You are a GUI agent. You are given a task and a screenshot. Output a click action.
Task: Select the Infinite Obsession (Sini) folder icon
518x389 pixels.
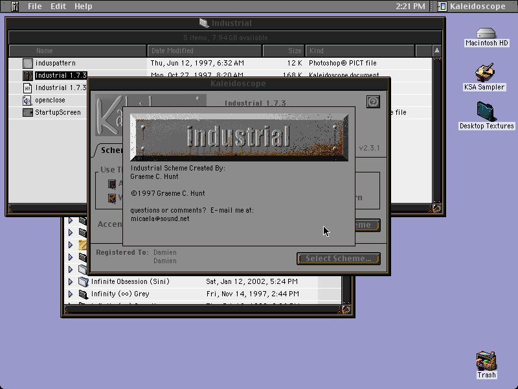pyautogui.click(x=84, y=281)
